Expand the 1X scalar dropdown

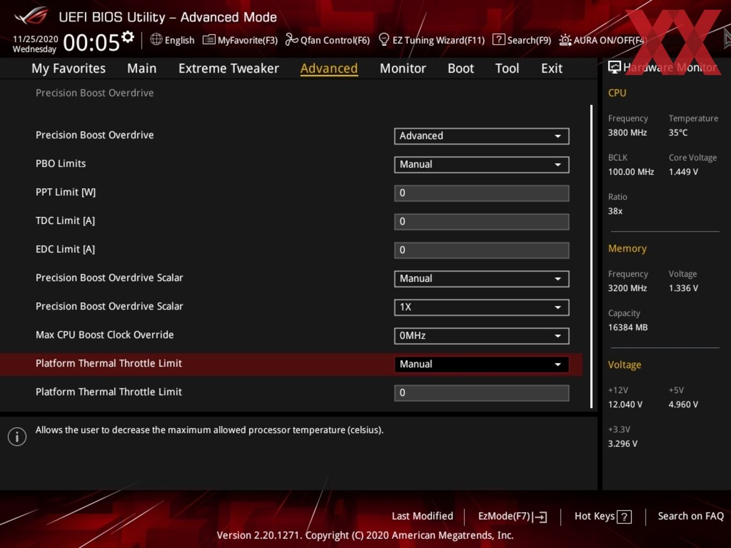tap(482, 307)
